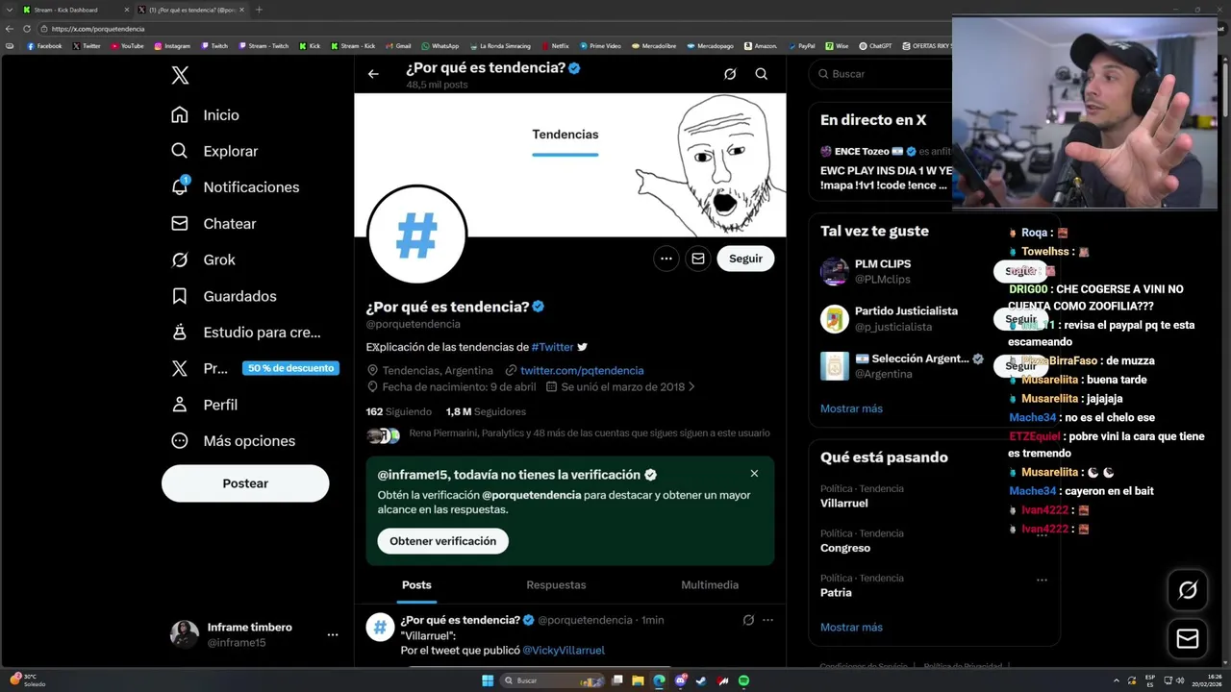Open profile more options ellipsis button

666,259
